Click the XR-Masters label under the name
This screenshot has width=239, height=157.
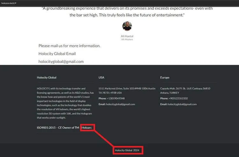click(x=127, y=39)
